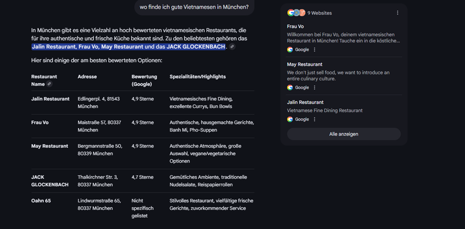Click the source link icon after JACK GLOCKENBACH
The height and width of the screenshot is (229, 465).
pyautogui.click(x=232, y=47)
